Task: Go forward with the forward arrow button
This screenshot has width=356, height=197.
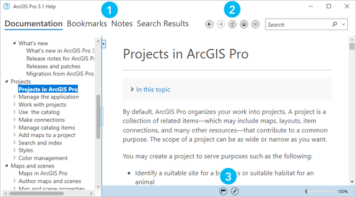Action: [221, 24]
